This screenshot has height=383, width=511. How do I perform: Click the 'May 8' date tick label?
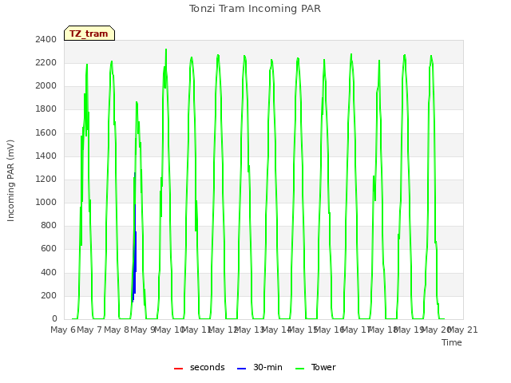click(116, 330)
